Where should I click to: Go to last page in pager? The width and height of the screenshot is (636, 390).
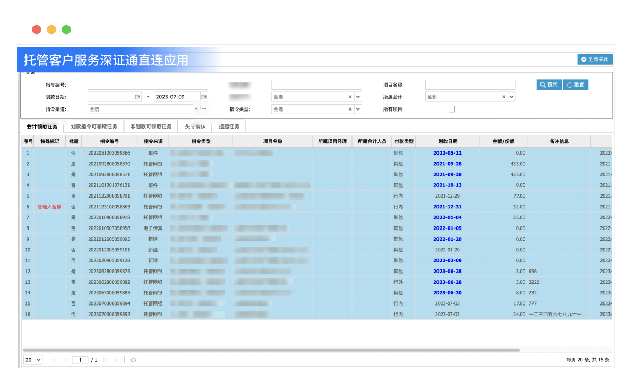pos(116,360)
